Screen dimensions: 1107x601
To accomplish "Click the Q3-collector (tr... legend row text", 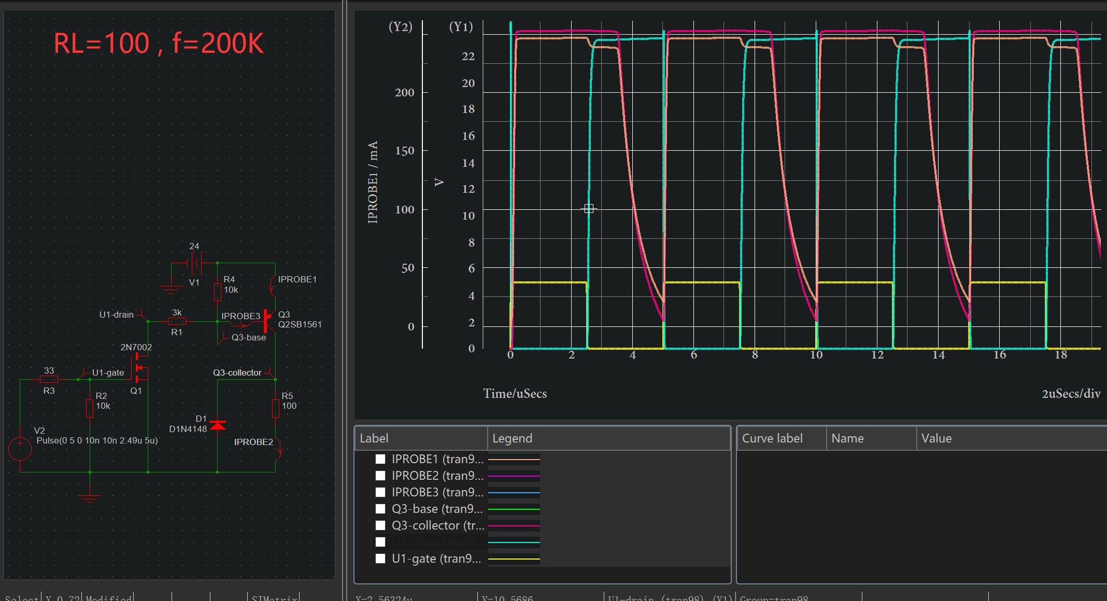I will click(x=438, y=525).
